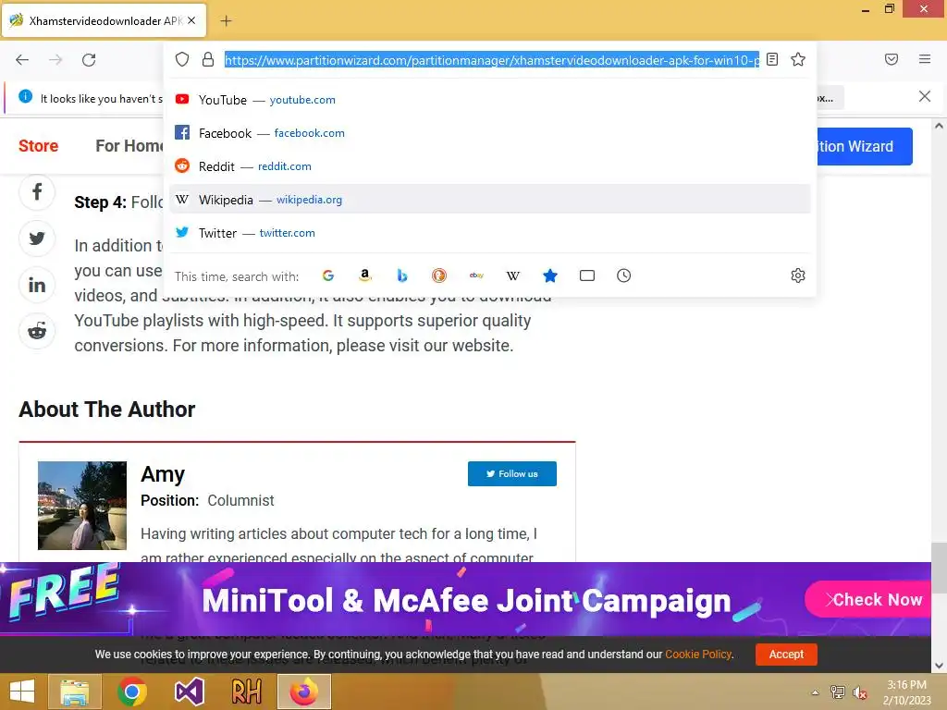Search with DuckDuckGo one-off icon
The height and width of the screenshot is (710, 947).
[x=439, y=275]
